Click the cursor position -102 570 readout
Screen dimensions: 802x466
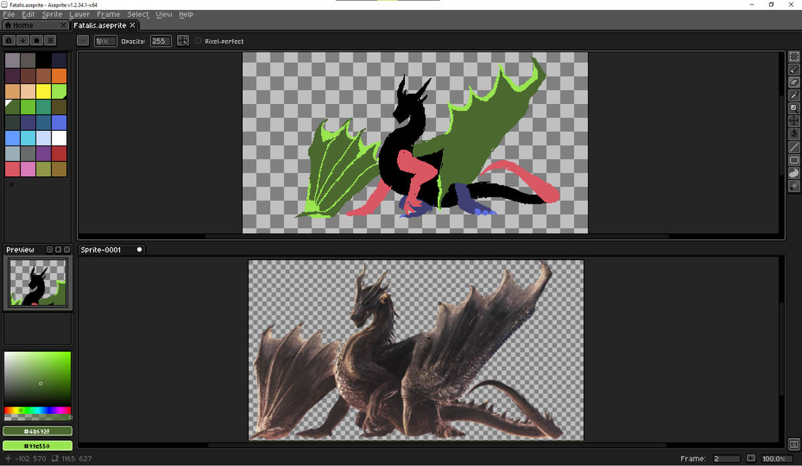pos(25,459)
